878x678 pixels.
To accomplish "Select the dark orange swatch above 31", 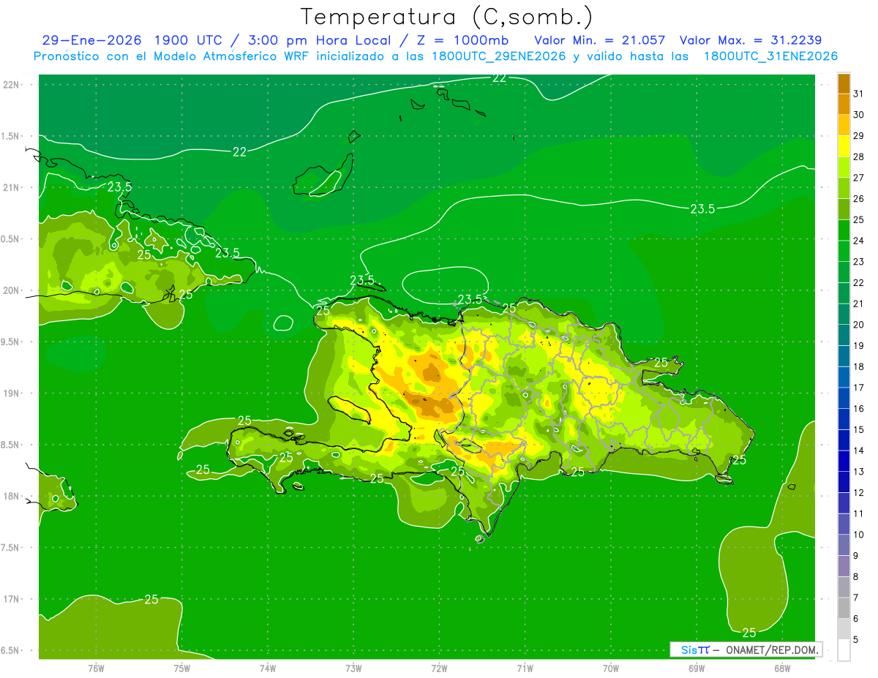I will (844, 83).
